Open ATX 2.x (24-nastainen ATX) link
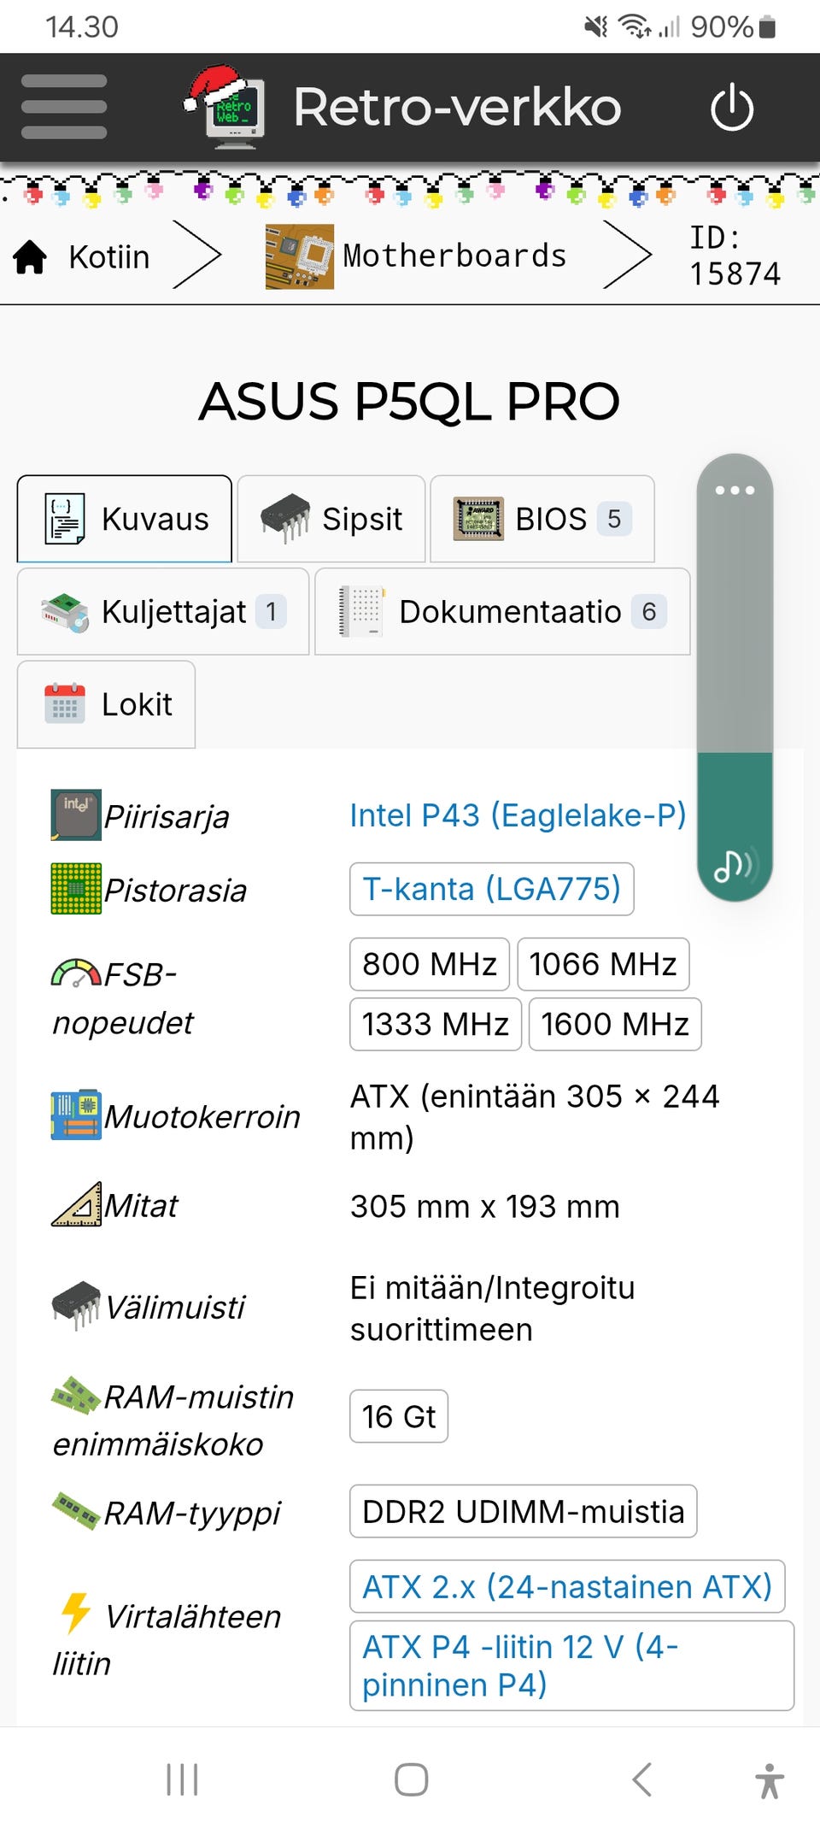The height and width of the screenshot is (1829, 820). [567, 1586]
